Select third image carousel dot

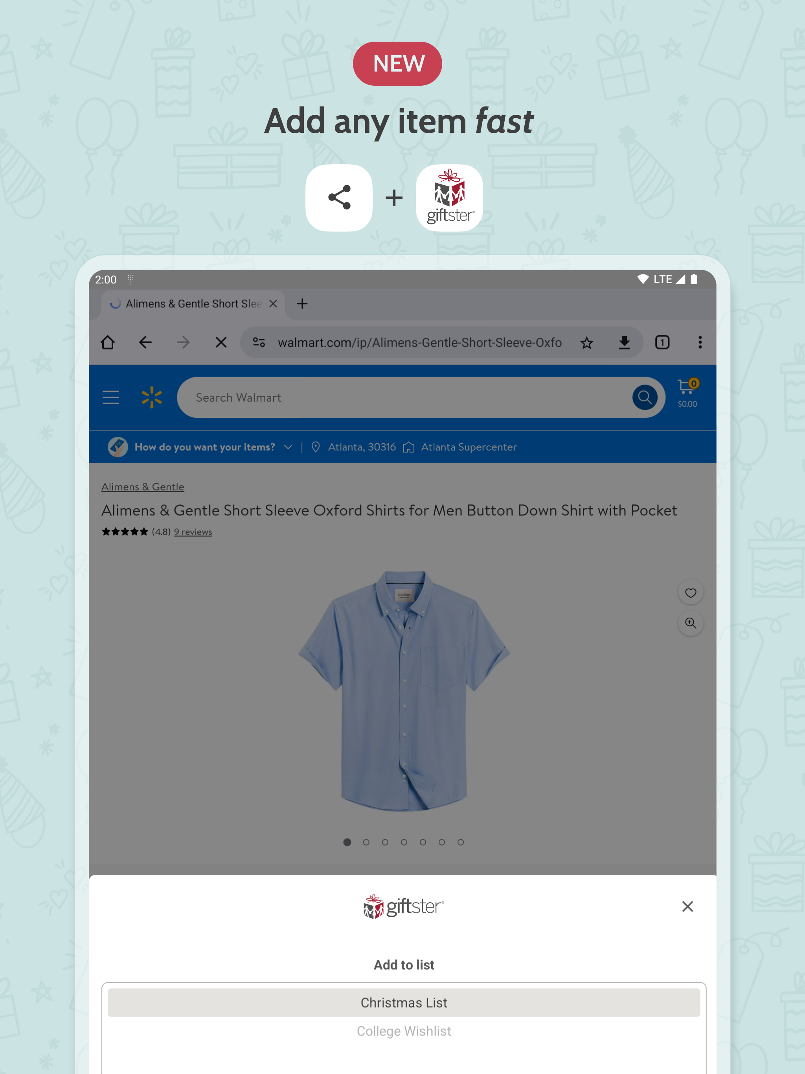(385, 842)
